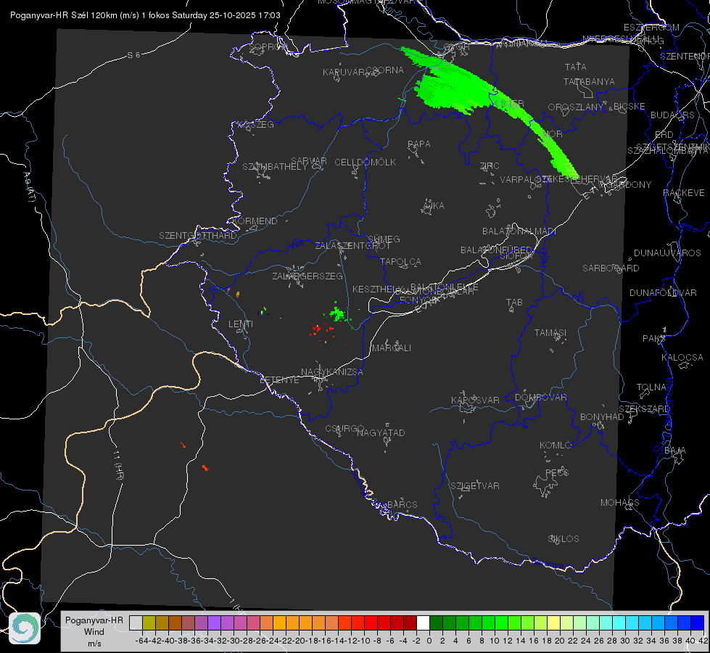Viewport: 710px width, 653px height.
Task: Click the SZIGETVAR city label
Action: 475,486
